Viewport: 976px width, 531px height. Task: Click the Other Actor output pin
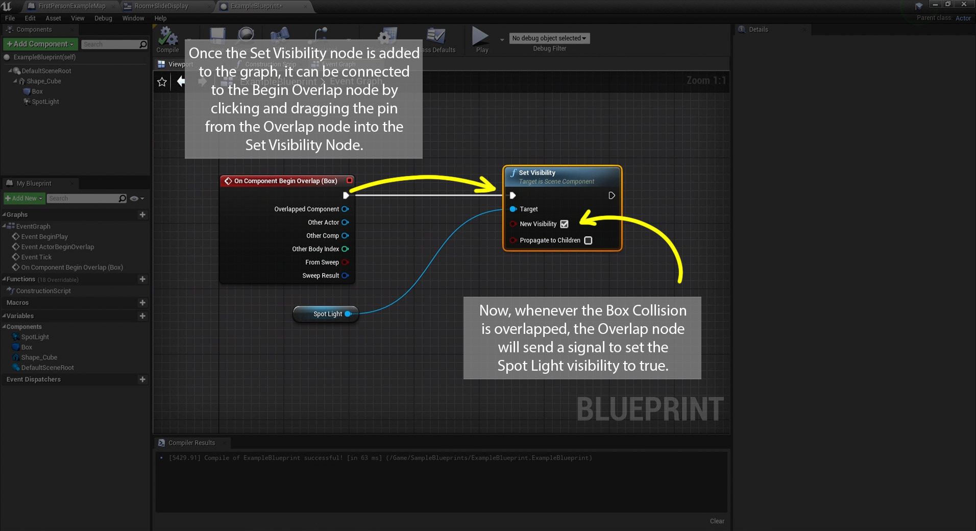click(345, 222)
